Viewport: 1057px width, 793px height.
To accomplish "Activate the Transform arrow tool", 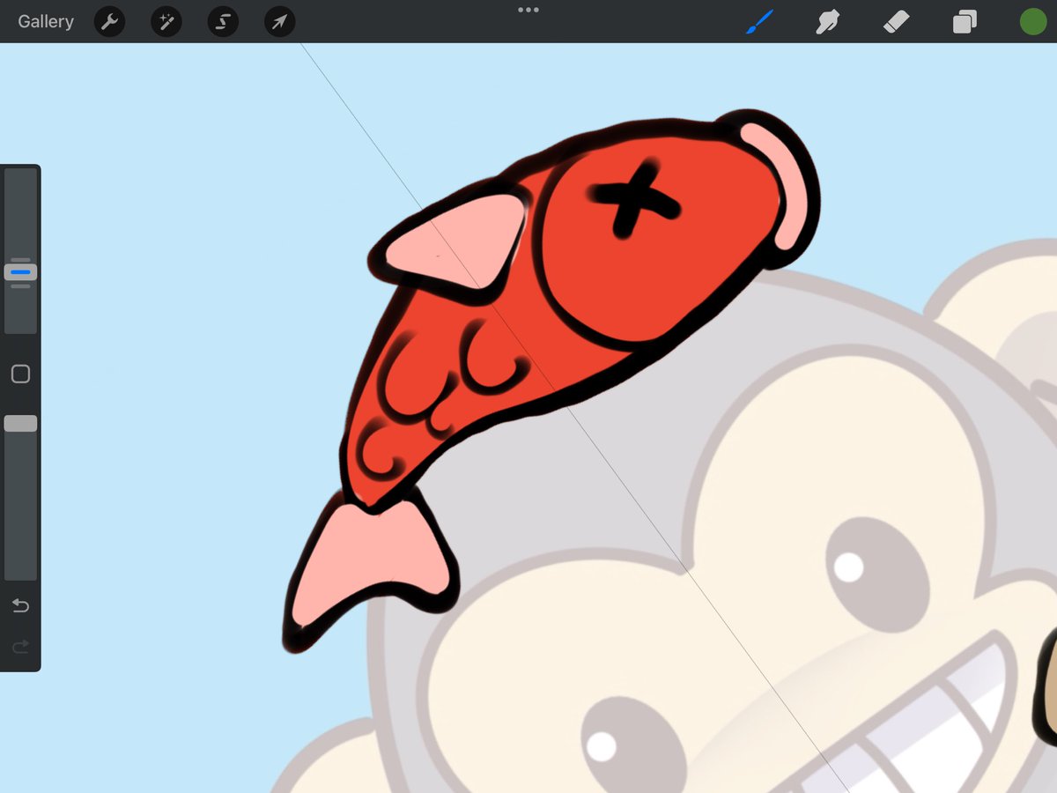I will pos(279,21).
